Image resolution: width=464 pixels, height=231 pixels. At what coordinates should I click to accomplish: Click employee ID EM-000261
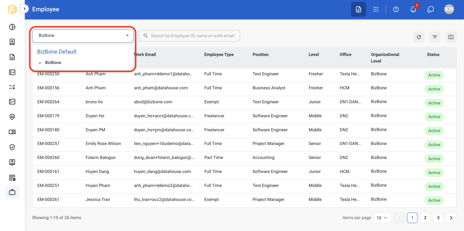(x=48, y=199)
